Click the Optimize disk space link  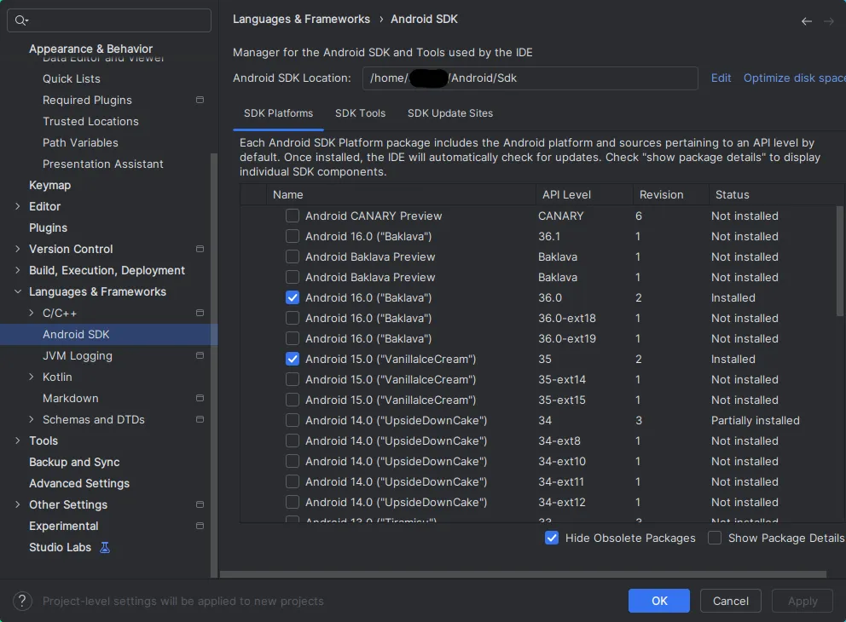tap(793, 78)
